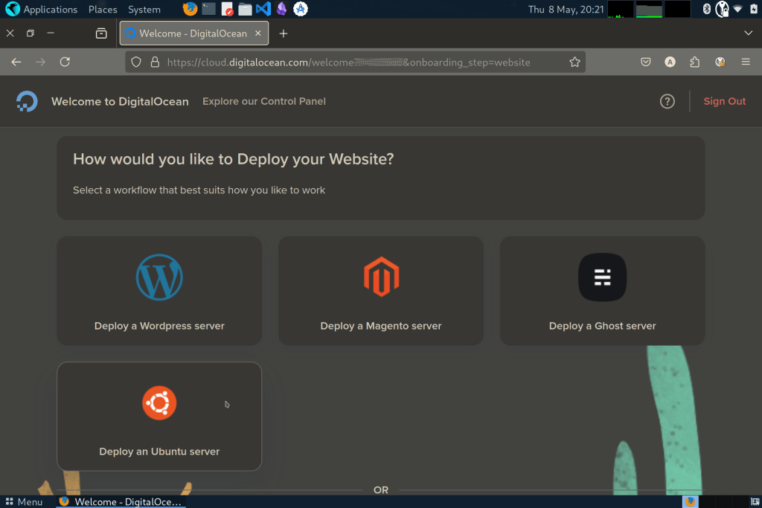Click the padlock site security icon

[x=155, y=62]
